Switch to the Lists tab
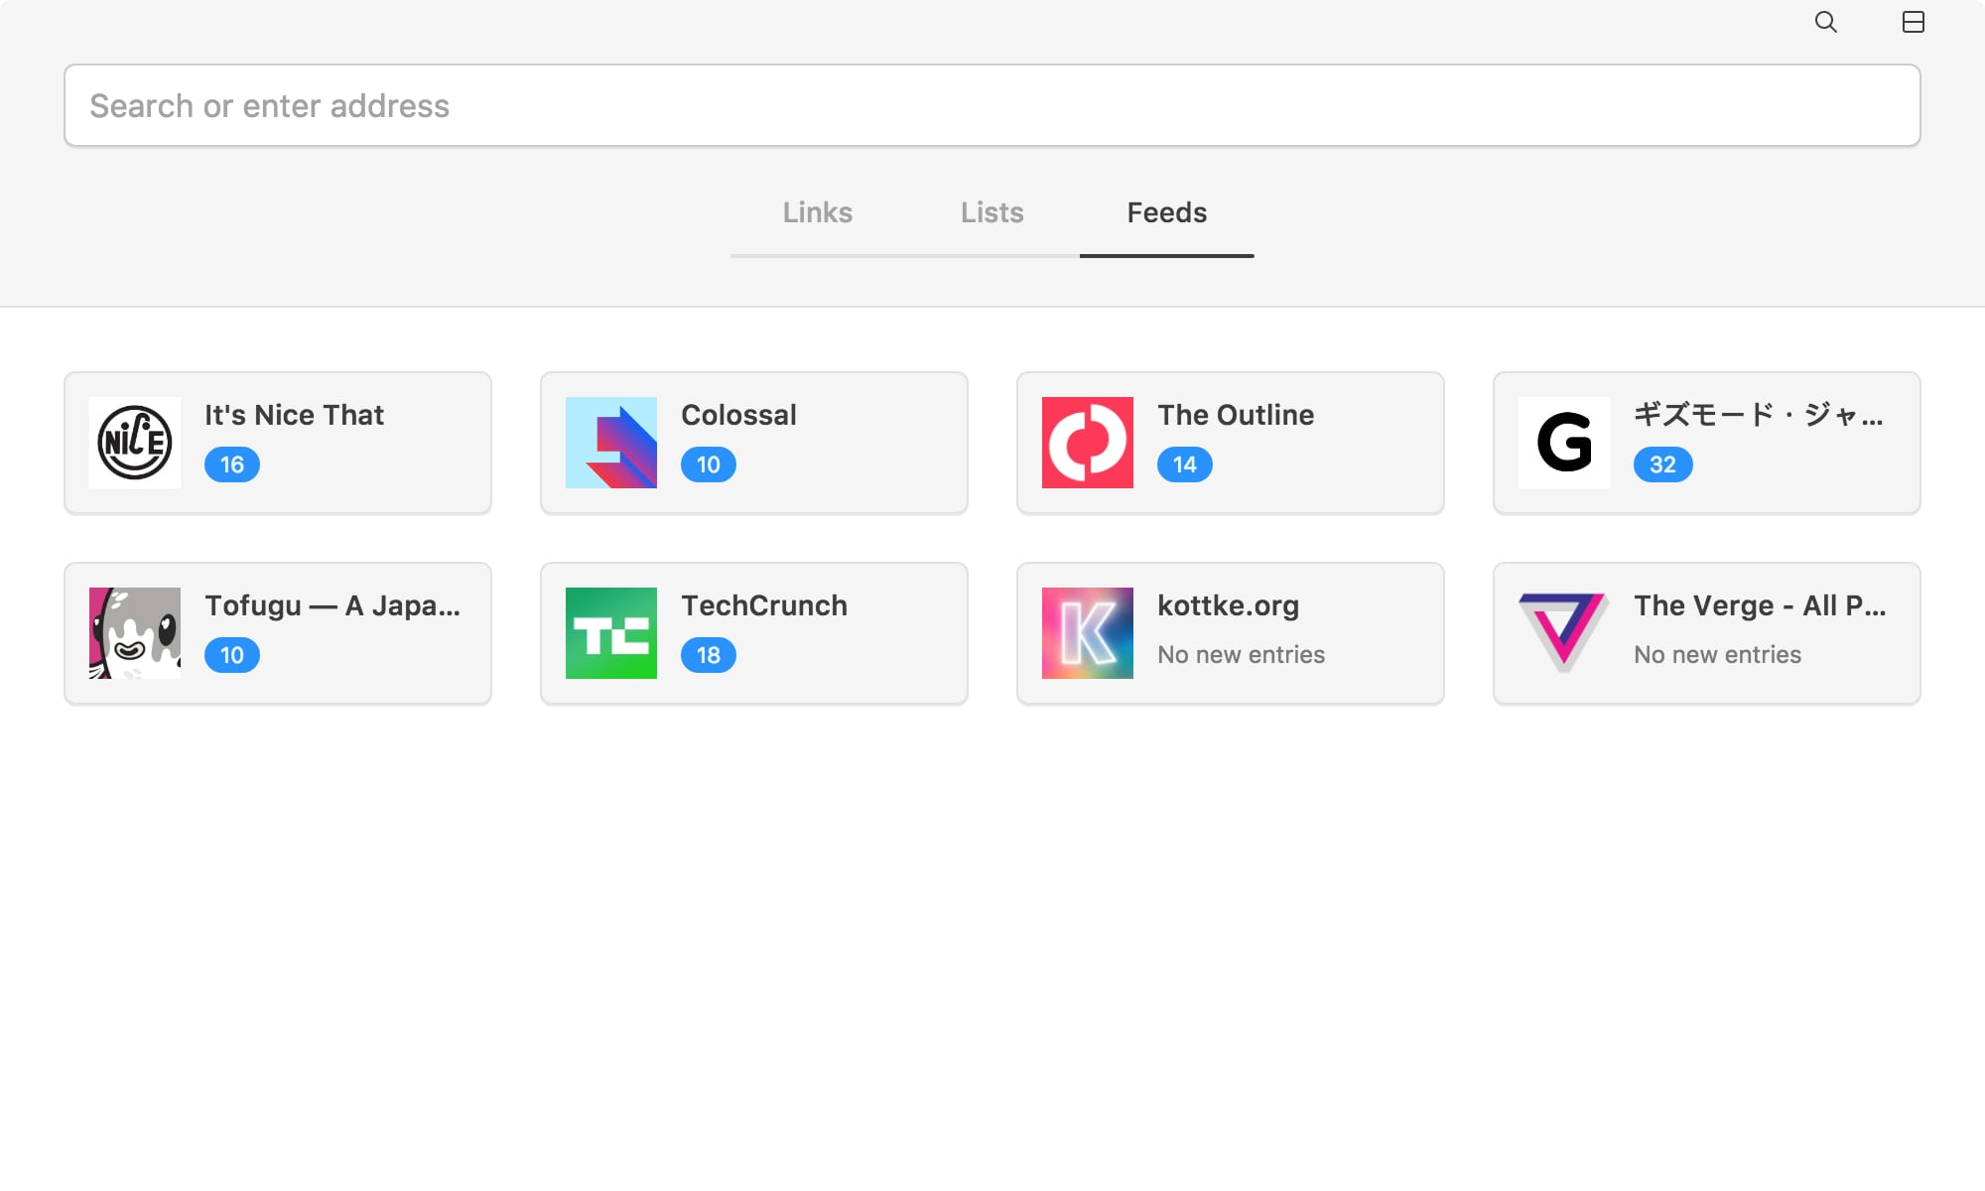The height and width of the screenshot is (1191, 1985). coord(992,212)
